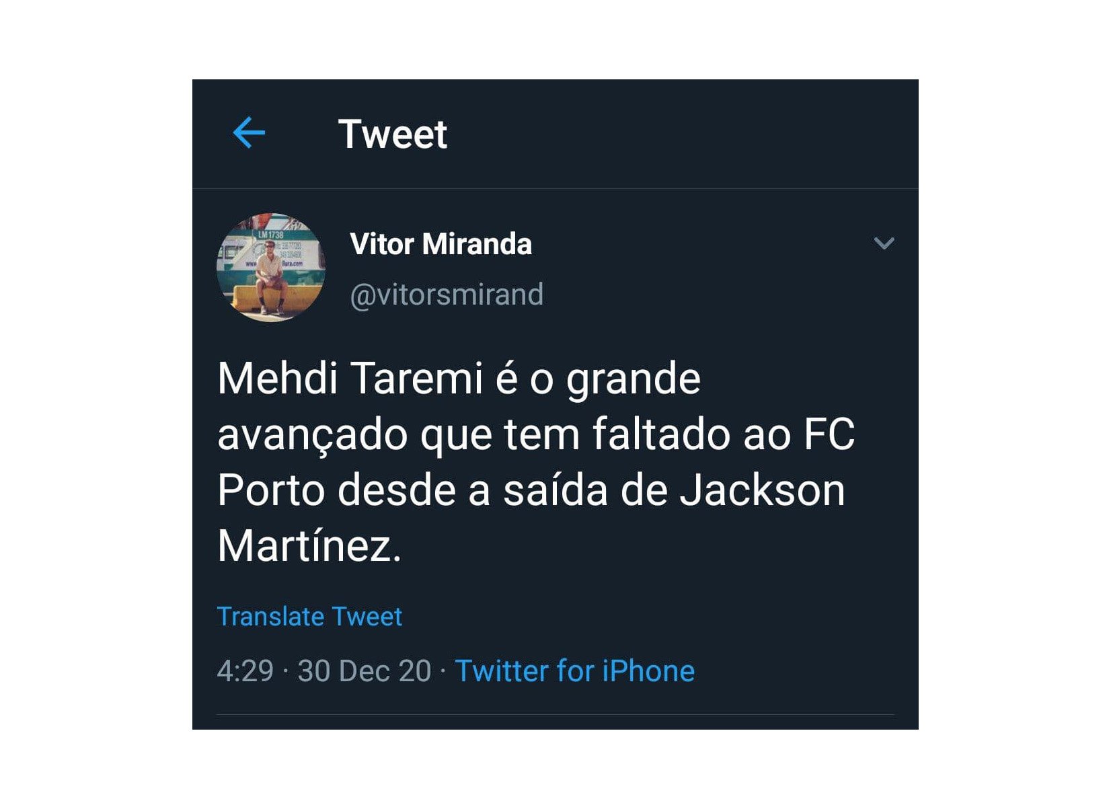
Task: Open the Twitter for iPhone source link
Action: (x=574, y=671)
